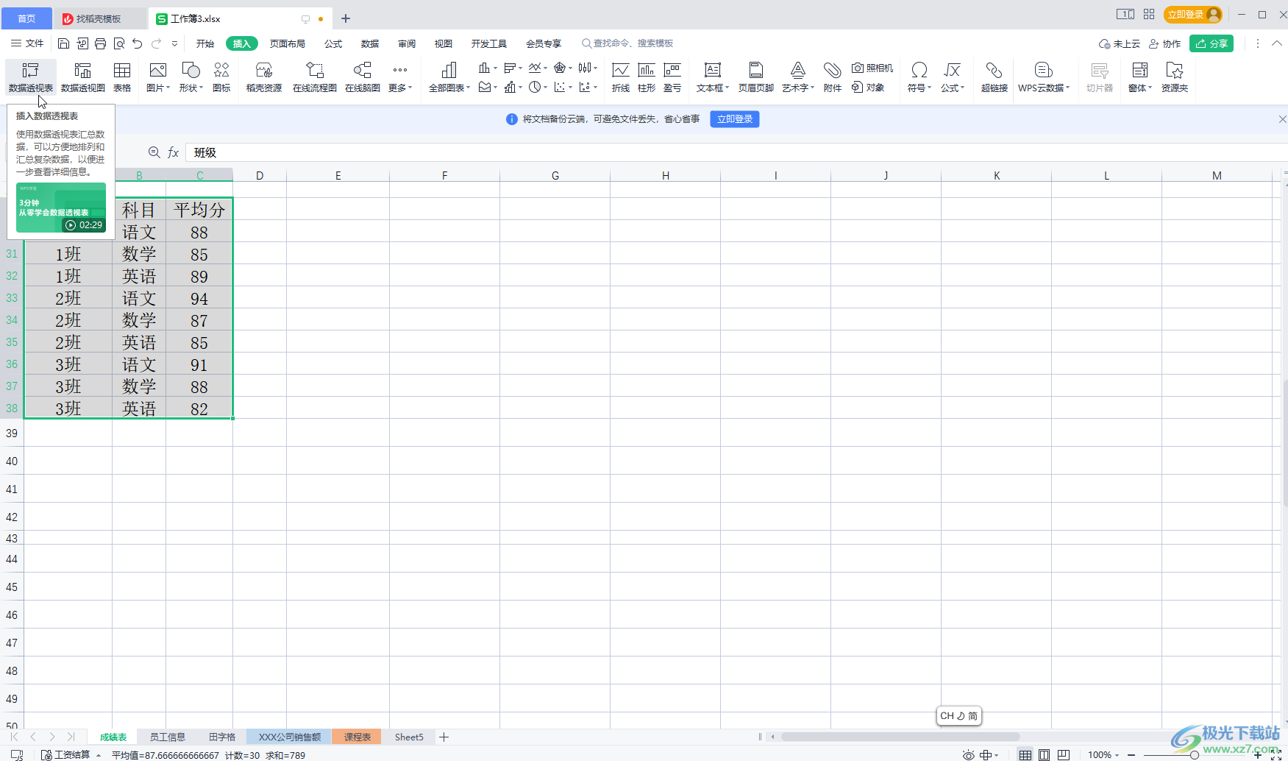Insert an 附件 attachment
This screenshot has width=1288, height=761.
[x=833, y=77]
